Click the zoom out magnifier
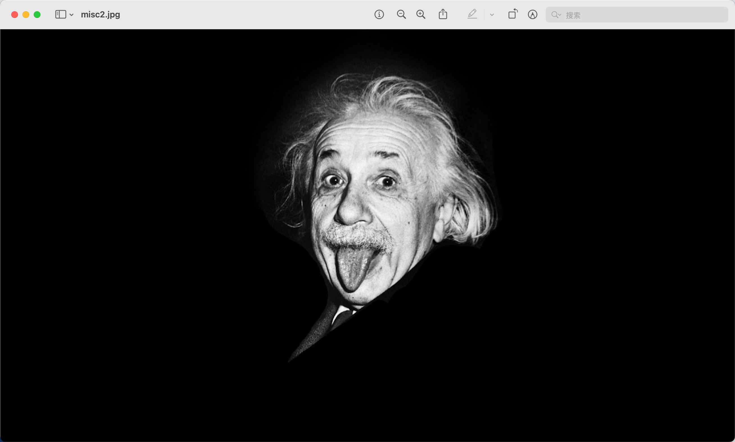This screenshot has height=442, width=735. (x=401, y=15)
